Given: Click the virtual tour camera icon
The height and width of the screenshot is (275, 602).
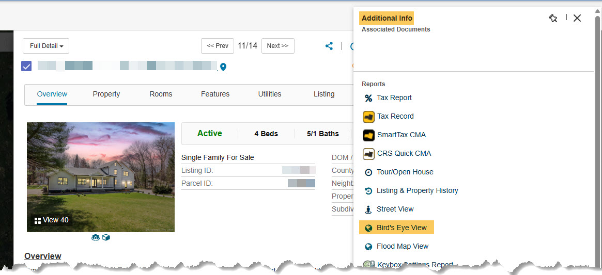Looking at the screenshot, I should (x=96, y=238).
